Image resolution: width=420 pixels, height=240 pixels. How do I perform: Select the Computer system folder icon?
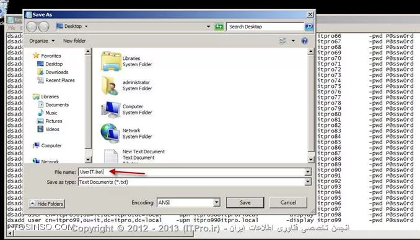[x=111, y=109]
